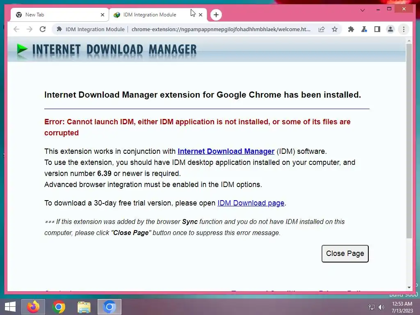Click the Internet Download Manager logo
Image resolution: width=420 pixels, height=315 pixels.
click(107, 50)
